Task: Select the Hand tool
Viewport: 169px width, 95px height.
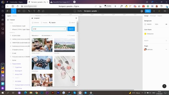Action: point(39,11)
